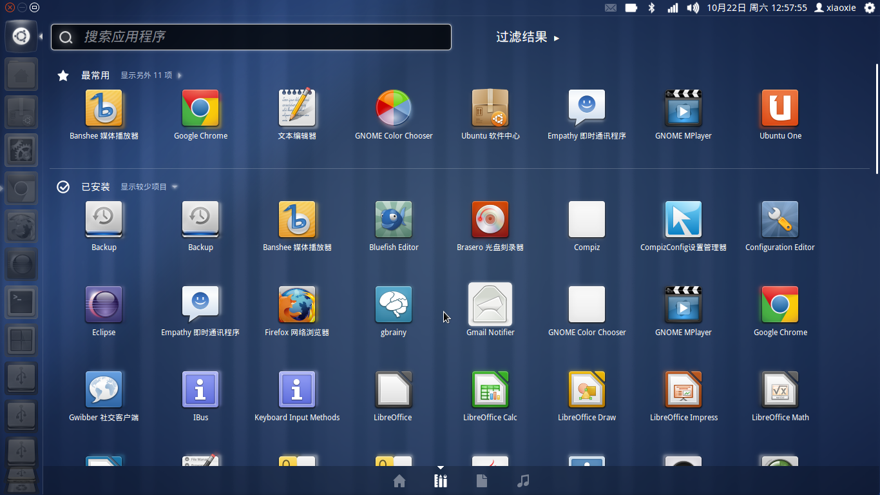Open the mail indicator in top panel

click(x=611, y=8)
